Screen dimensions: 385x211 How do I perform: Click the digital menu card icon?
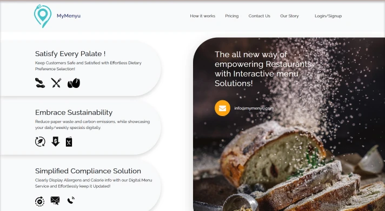(69, 141)
